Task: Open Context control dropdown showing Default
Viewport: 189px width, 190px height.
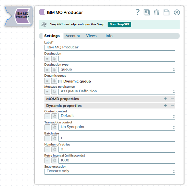Action: coord(117,116)
